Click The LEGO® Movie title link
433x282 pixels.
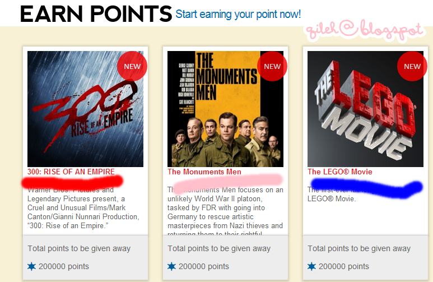pos(340,172)
